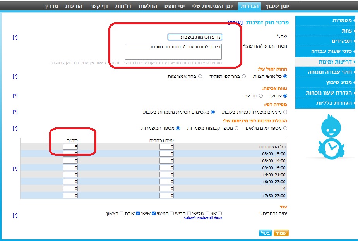358x241 pixels.
Task: Open help [?] for the ימים נבחרים row
Action: (15, 215)
